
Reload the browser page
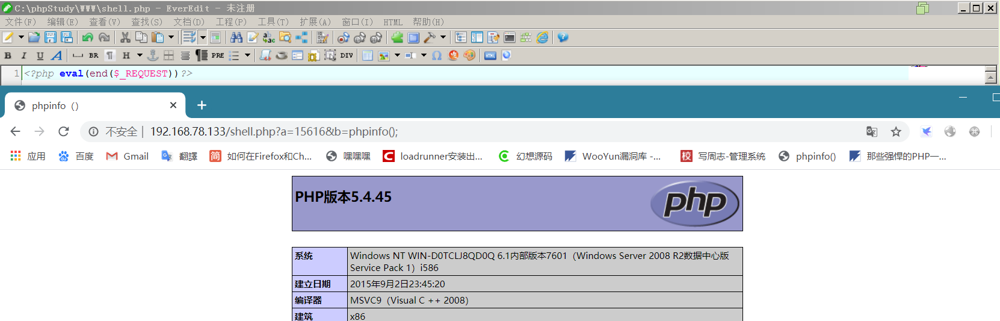click(64, 131)
